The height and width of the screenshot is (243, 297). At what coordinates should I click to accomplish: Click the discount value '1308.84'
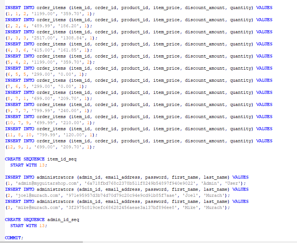pos(72,38)
